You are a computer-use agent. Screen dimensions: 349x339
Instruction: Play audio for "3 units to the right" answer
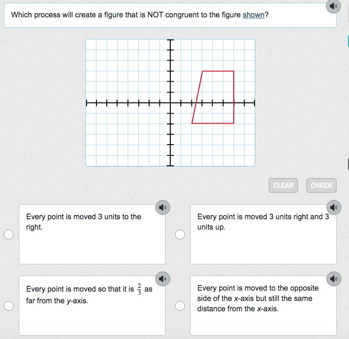pos(162,207)
